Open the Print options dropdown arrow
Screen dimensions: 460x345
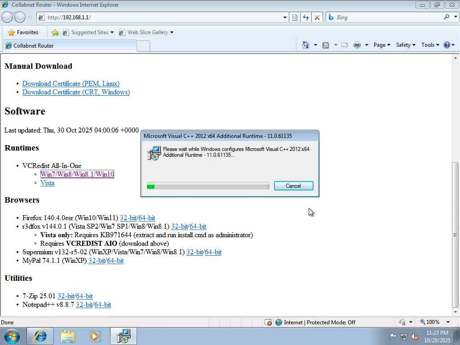(x=367, y=45)
